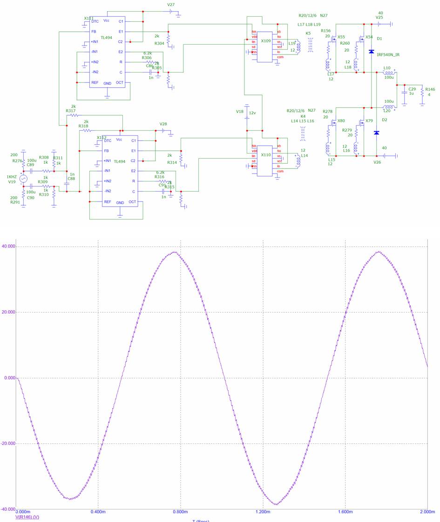Click the R260 gate resistor label

click(345, 43)
